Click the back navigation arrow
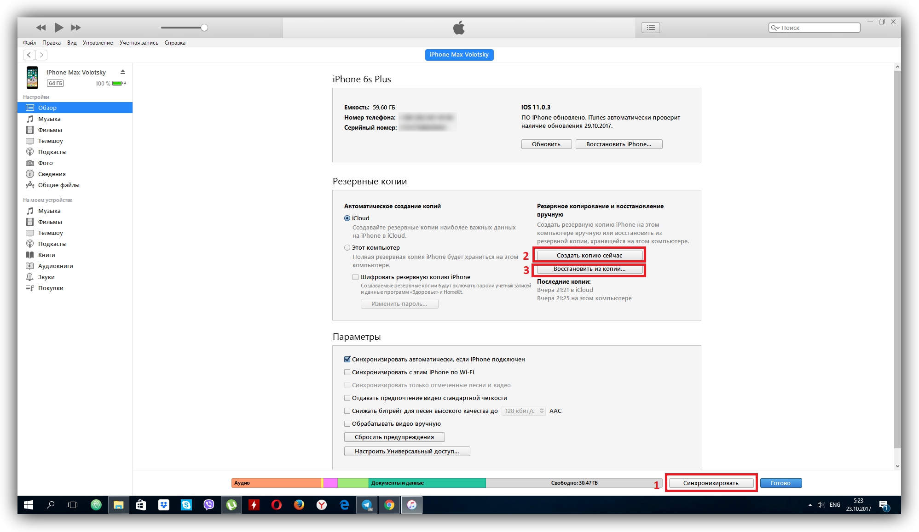The width and height of the screenshot is (919, 532). point(29,55)
